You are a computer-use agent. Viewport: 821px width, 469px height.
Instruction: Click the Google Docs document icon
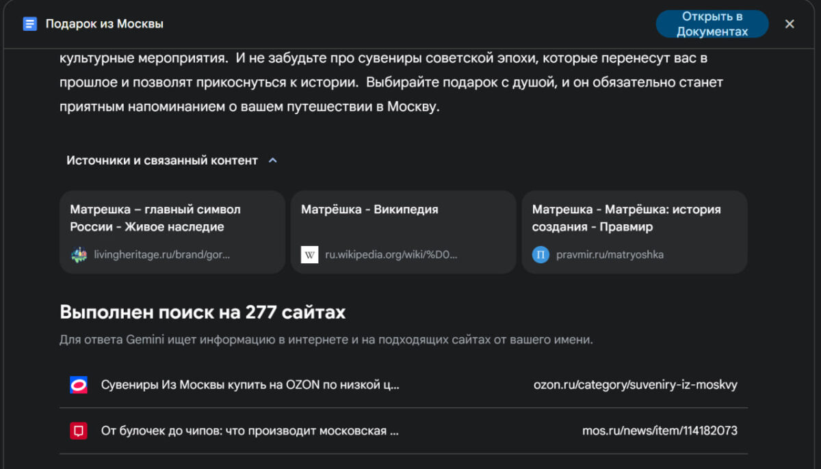click(x=29, y=24)
